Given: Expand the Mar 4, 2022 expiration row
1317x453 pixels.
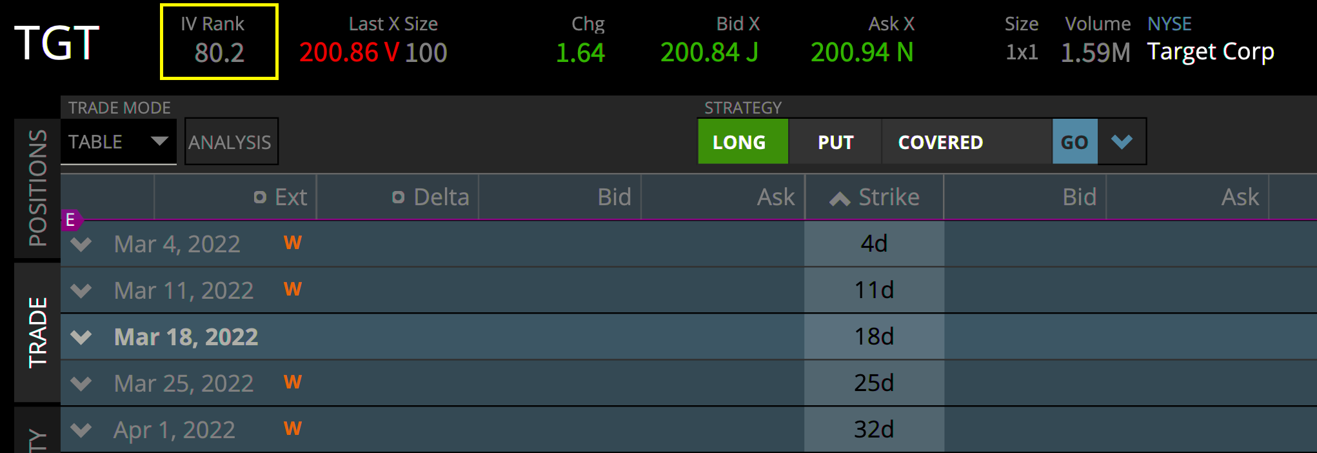Looking at the screenshot, I should (x=81, y=244).
